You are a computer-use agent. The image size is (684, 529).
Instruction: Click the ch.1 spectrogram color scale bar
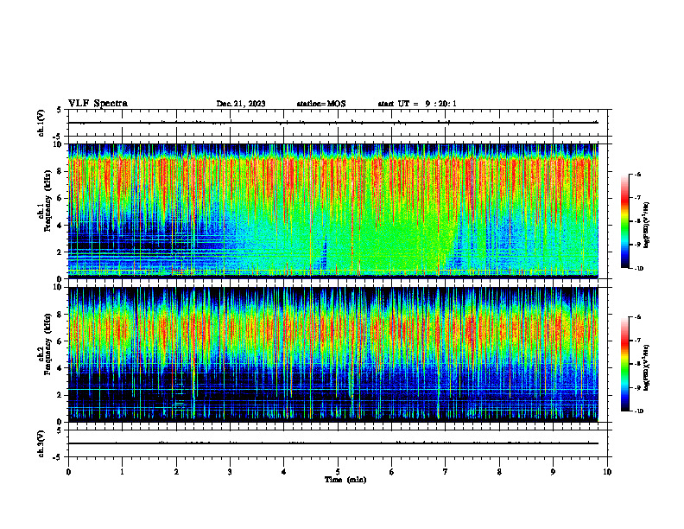click(625, 221)
